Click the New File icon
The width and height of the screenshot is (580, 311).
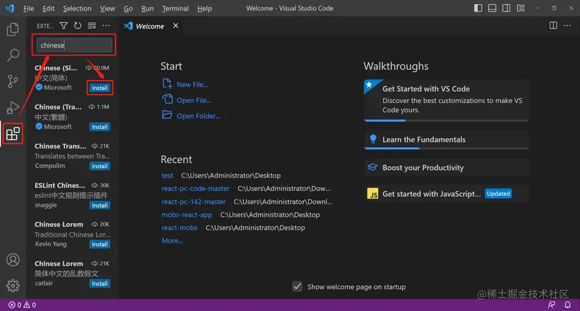(x=167, y=84)
